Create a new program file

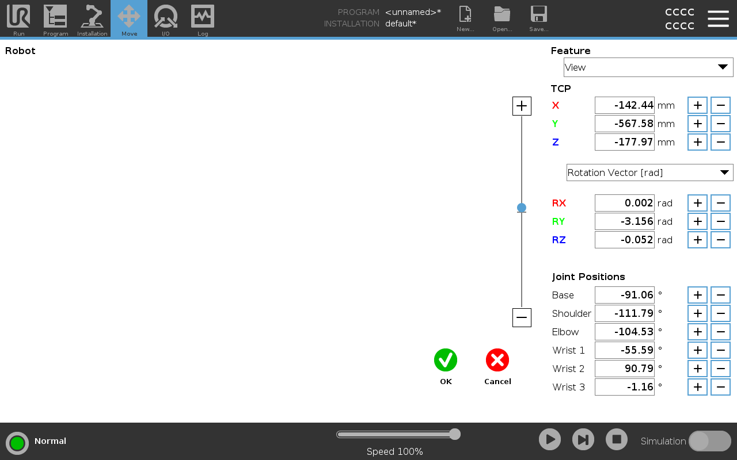[465, 18]
